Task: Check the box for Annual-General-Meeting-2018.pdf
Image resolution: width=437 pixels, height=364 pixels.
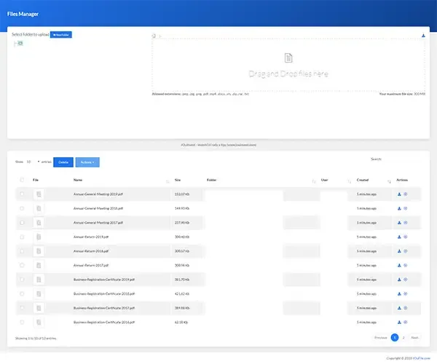Action: 22,208
